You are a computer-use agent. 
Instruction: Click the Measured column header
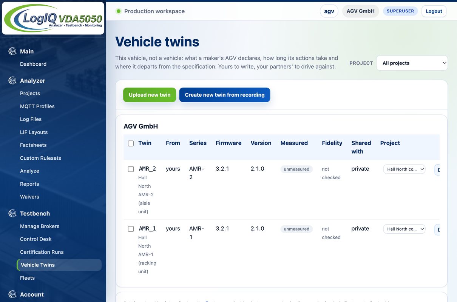click(x=294, y=143)
